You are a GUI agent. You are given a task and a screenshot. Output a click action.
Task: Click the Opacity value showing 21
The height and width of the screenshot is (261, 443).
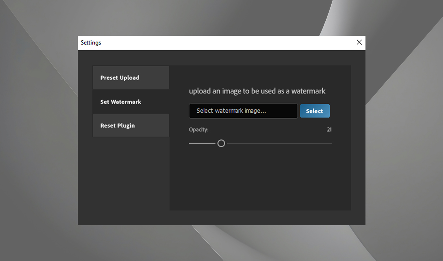point(329,130)
